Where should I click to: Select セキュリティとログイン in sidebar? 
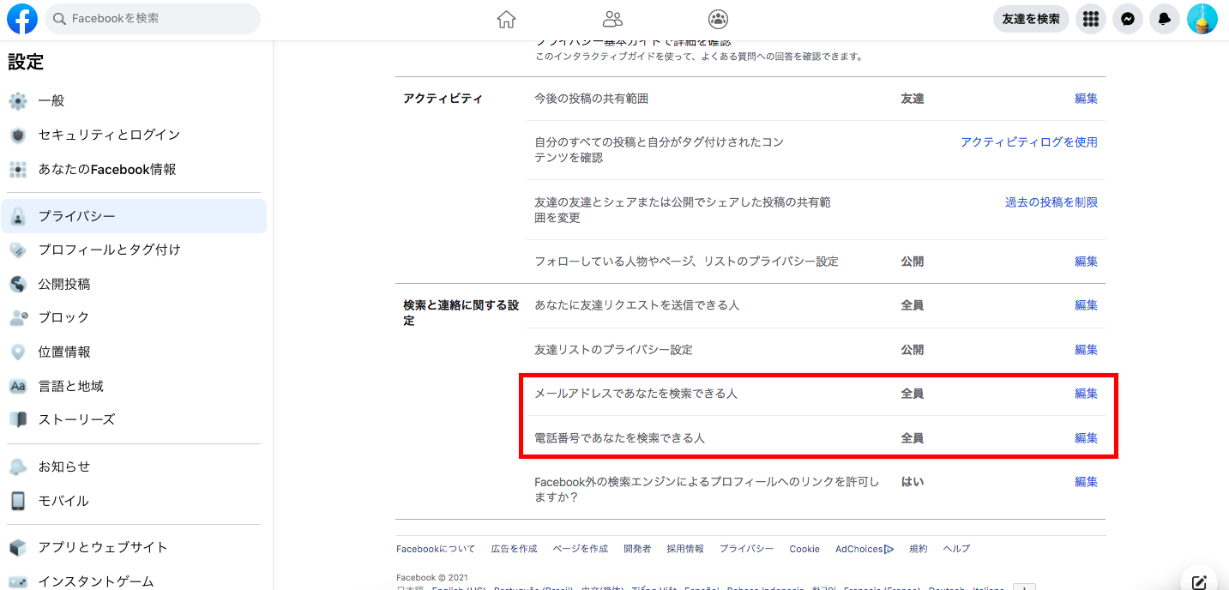click(x=134, y=135)
